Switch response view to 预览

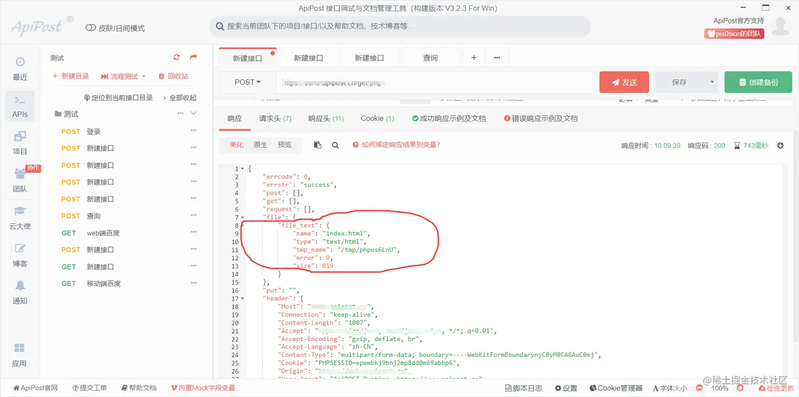point(284,145)
